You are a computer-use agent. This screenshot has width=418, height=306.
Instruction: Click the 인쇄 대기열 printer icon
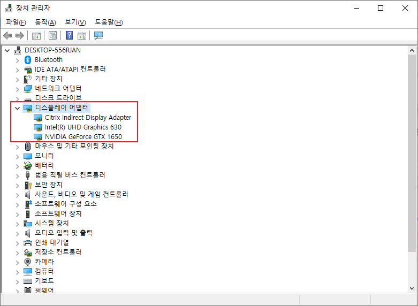pyautogui.click(x=28, y=243)
